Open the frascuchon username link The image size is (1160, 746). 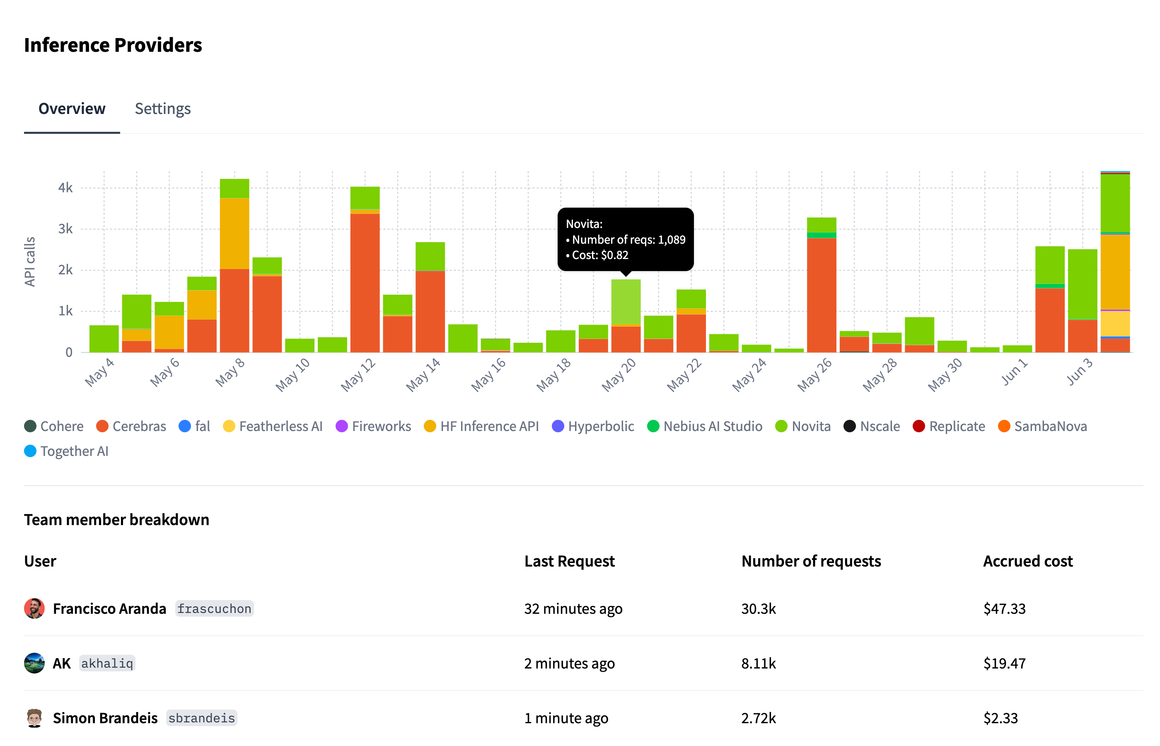point(214,608)
